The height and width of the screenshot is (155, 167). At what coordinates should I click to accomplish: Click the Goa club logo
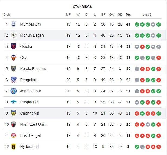[x=13, y=58]
